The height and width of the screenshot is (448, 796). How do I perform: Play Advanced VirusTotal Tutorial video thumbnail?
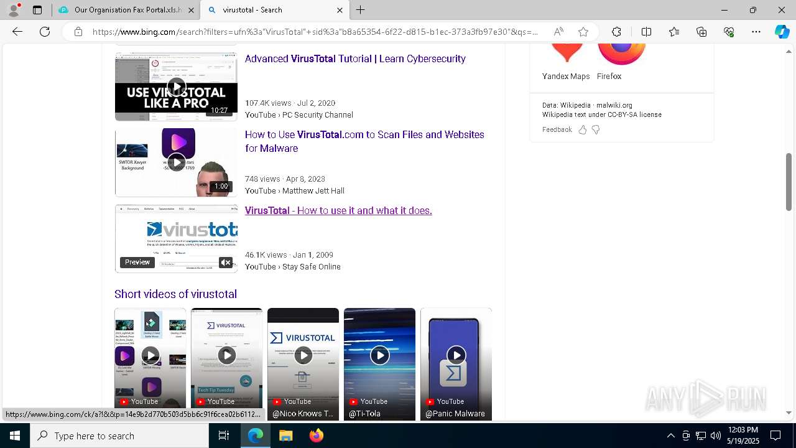point(176,86)
